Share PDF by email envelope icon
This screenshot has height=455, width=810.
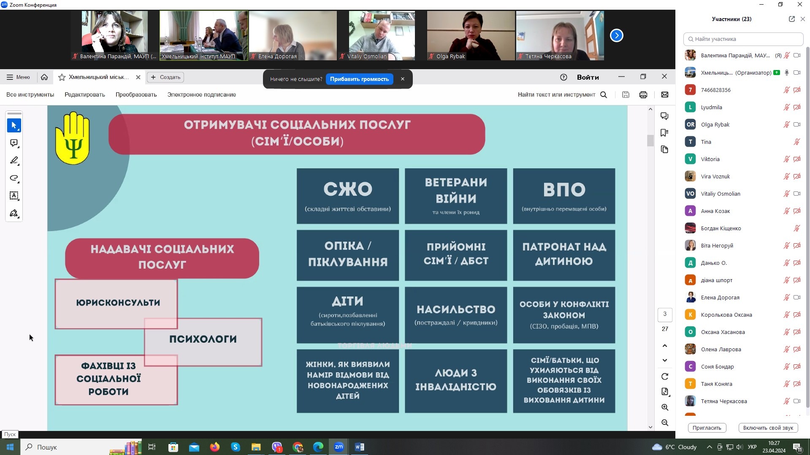click(x=665, y=95)
